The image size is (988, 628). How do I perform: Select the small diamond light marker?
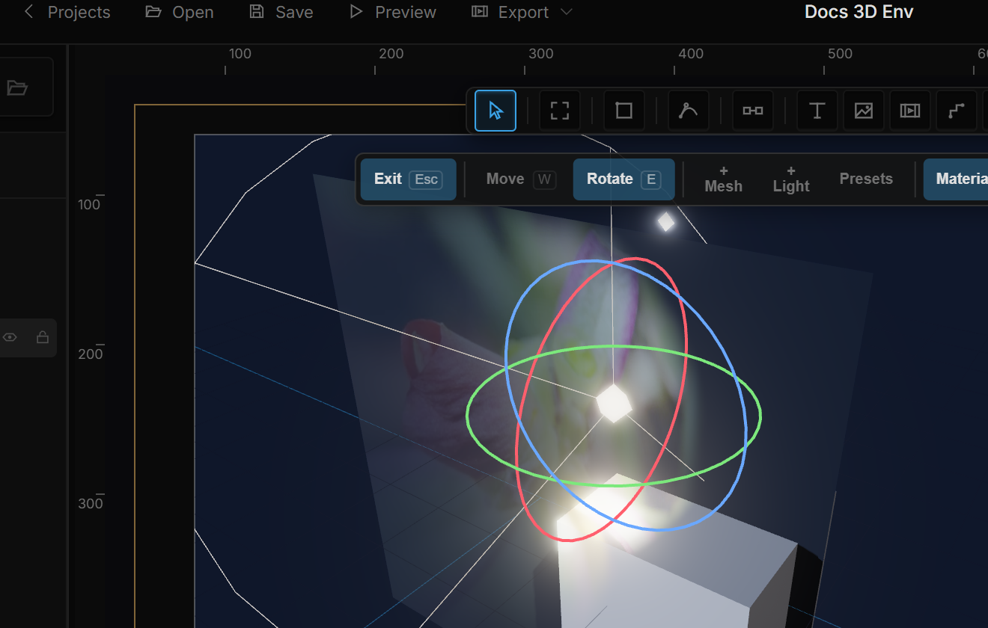click(665, 222)
